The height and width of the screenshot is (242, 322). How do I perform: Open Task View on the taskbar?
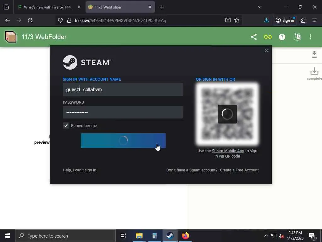(123, 236)
